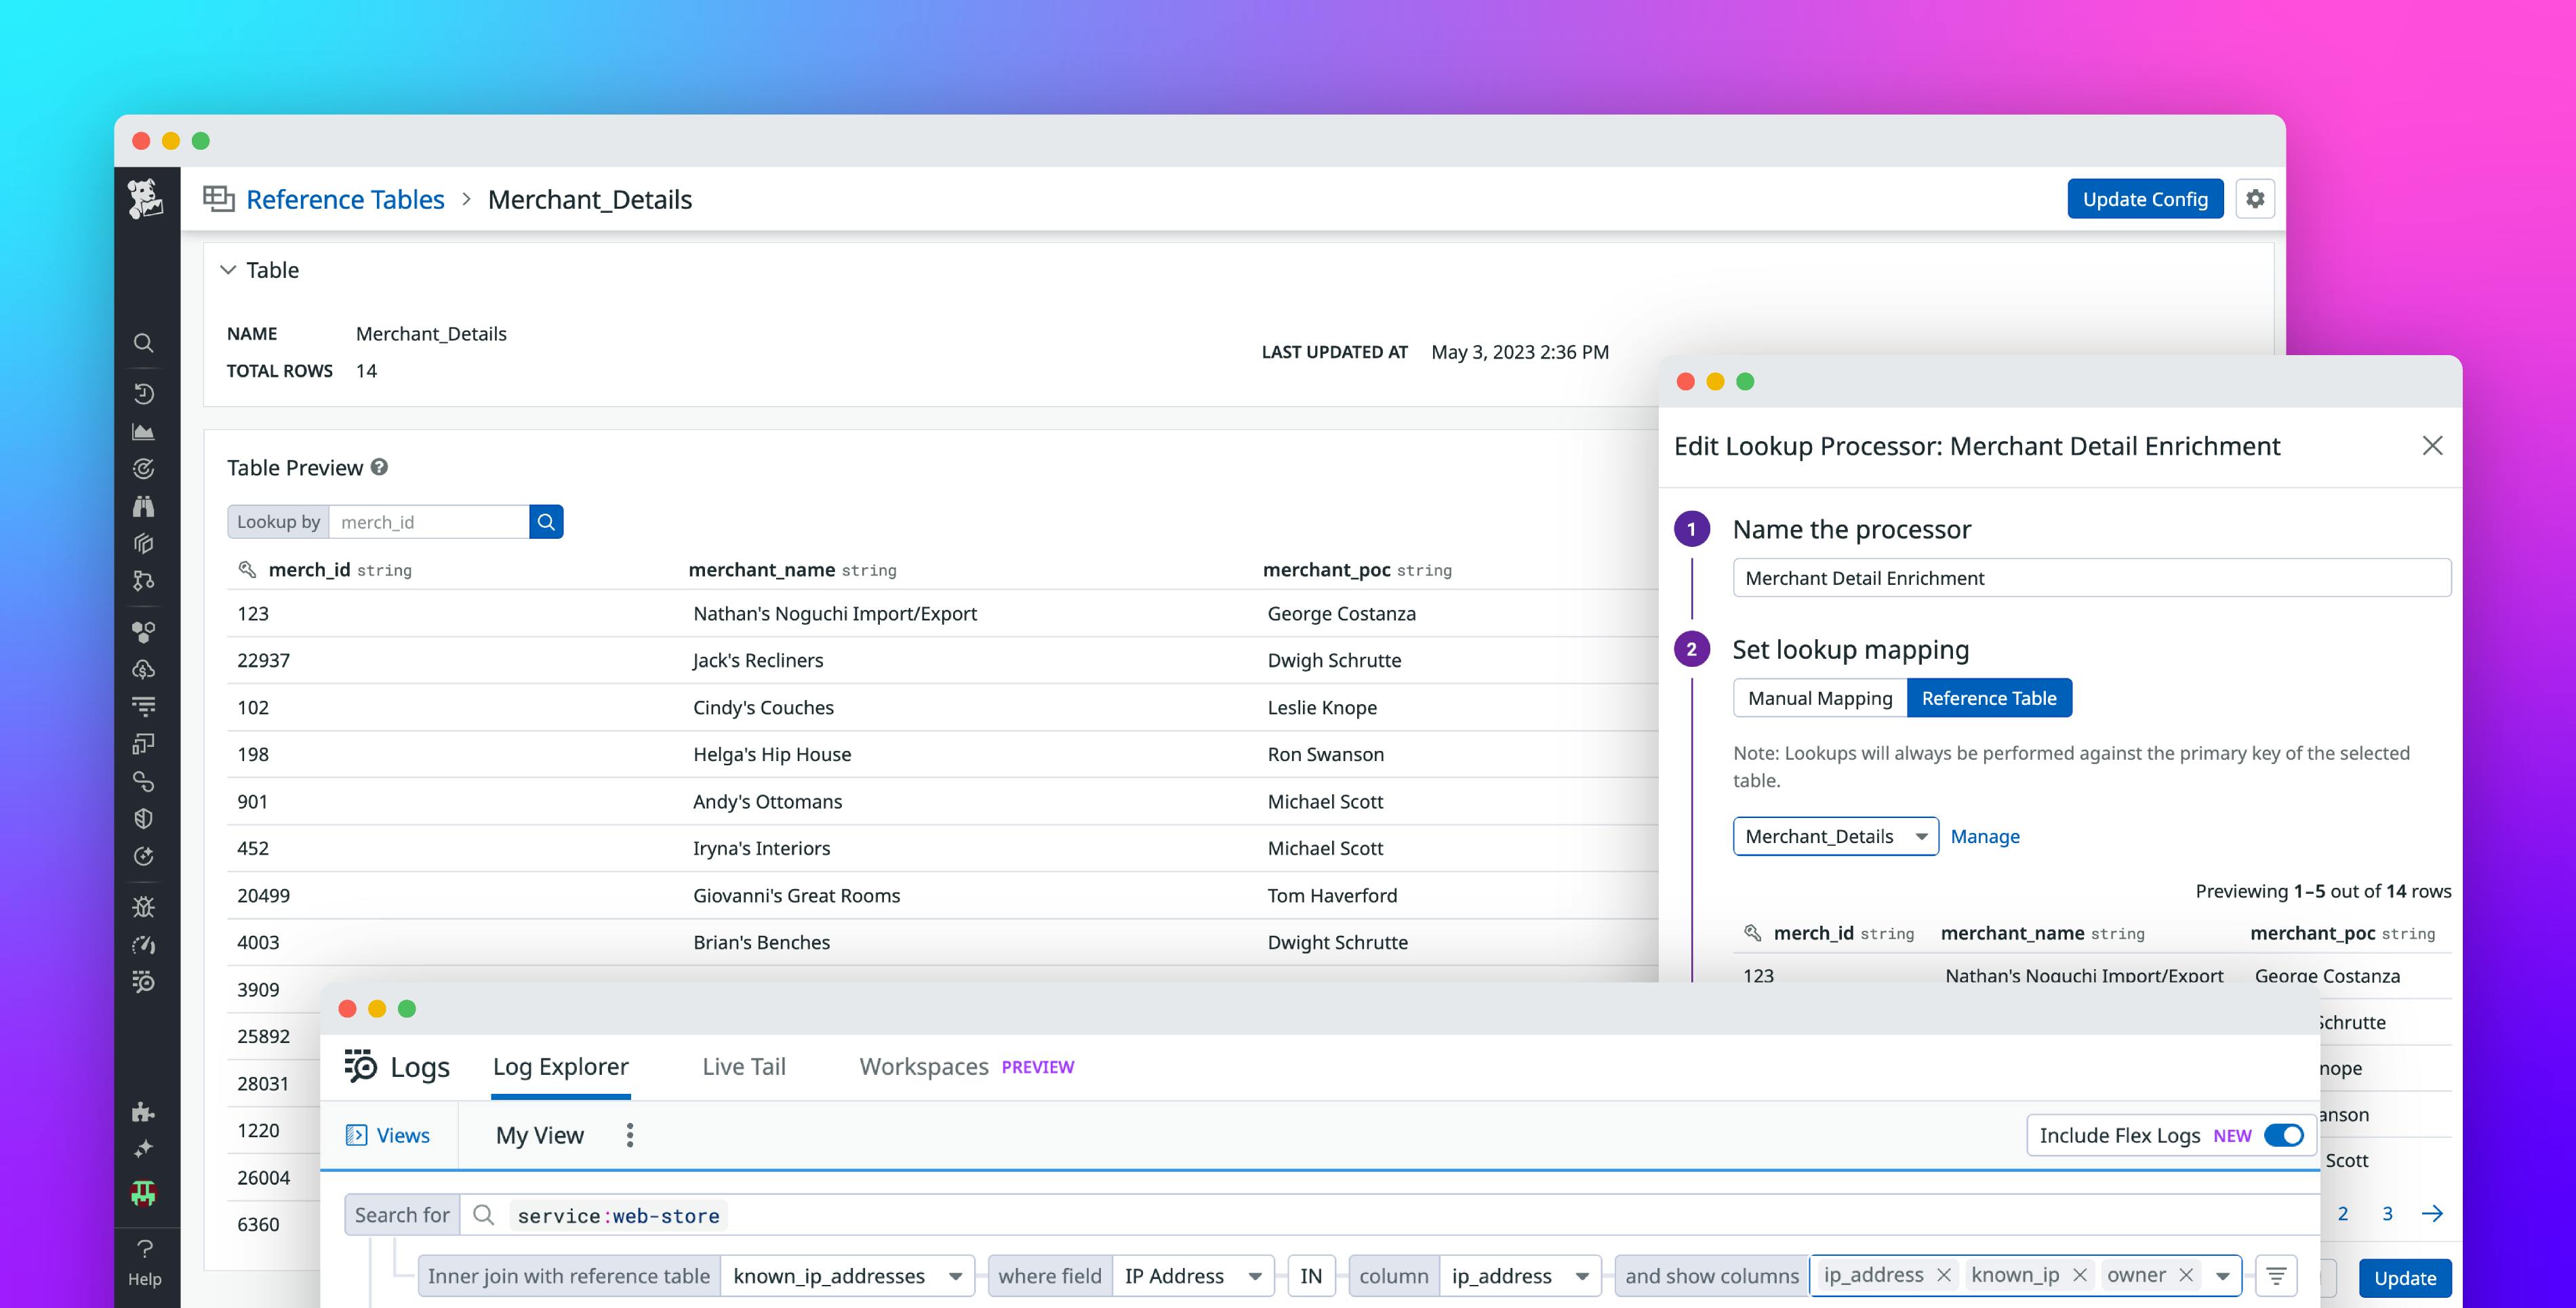2576x1308 pixels.
Task: Select the Reference Table mapping option
Action: tap(1989, 697)
